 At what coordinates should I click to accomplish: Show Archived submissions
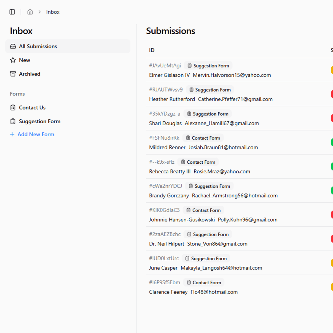click(x=30, y=74)
